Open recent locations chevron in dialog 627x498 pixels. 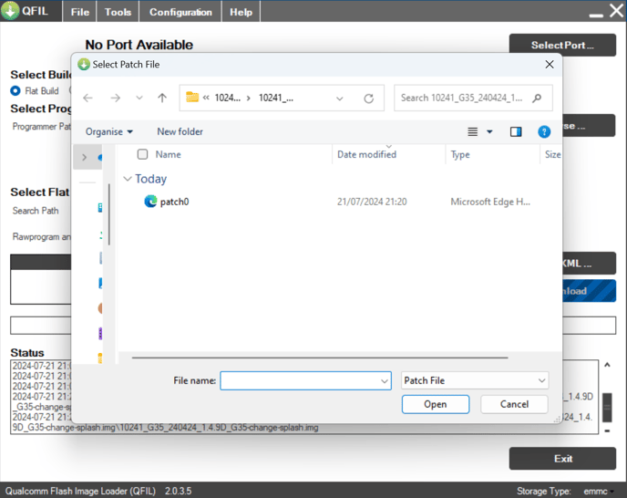click(139, 98)
